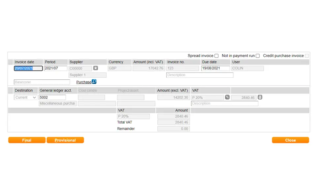Viewport: 314px width, 195px height.
Task: Toggle the lock icon beside VAT amount
Action: tap(260, 97)
